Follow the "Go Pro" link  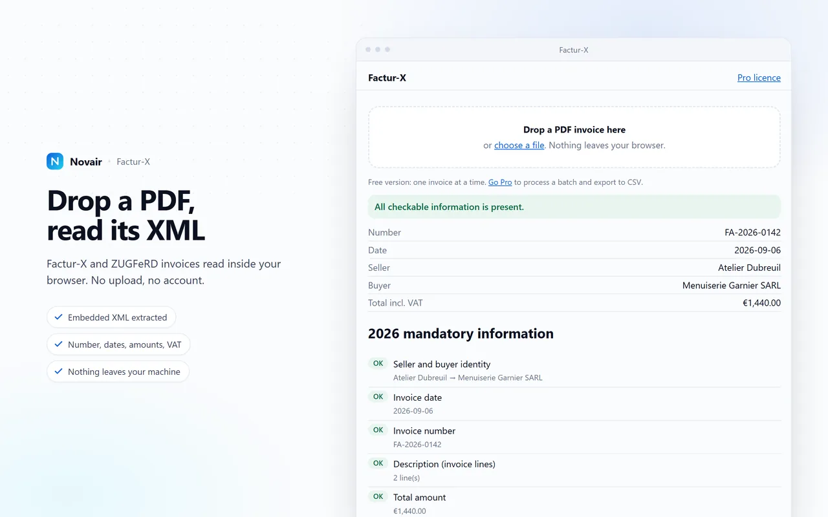[x=500, y=182]
